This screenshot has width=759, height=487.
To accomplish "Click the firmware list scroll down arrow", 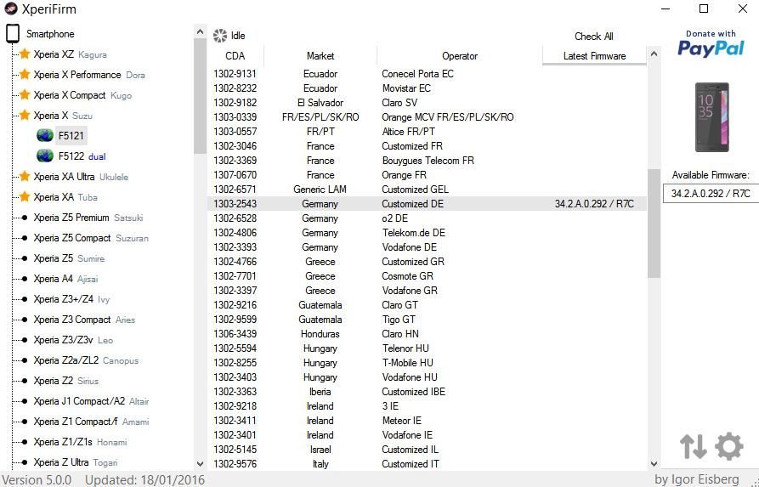I will click(654, 464).
